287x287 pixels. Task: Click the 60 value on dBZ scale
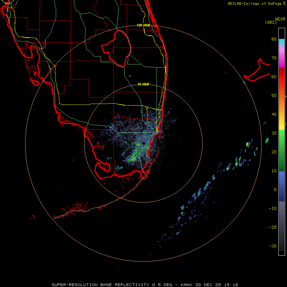coord(274,77)
